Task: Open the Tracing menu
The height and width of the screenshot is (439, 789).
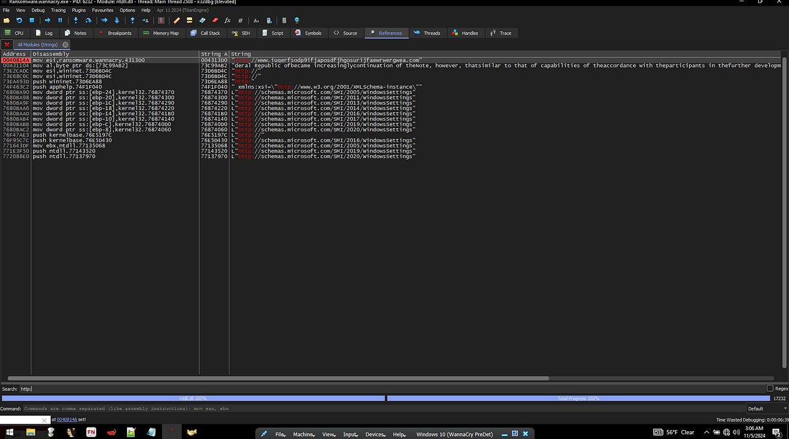Action: [58, 10]
